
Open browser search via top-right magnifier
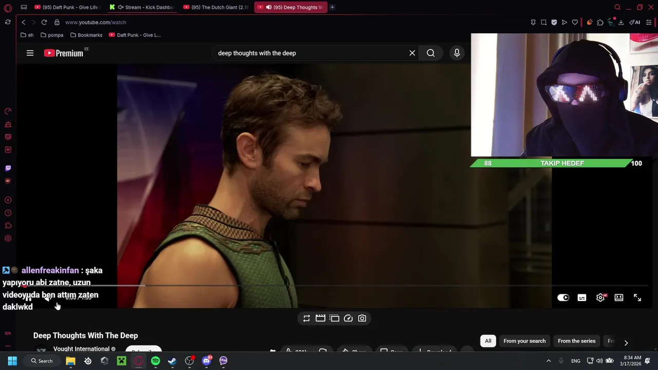click(x=617, y=7)
